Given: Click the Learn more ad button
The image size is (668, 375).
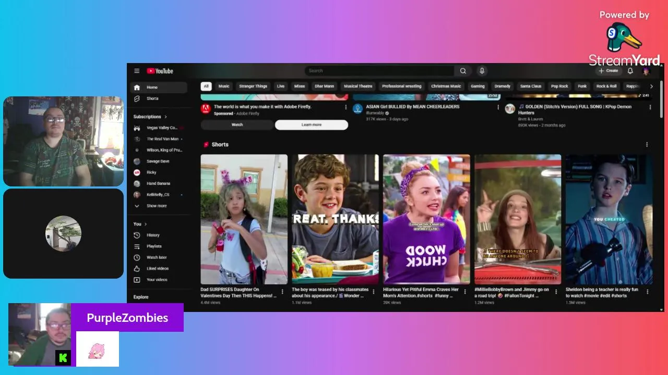Looking at the screenshot, I should point(312,125).
